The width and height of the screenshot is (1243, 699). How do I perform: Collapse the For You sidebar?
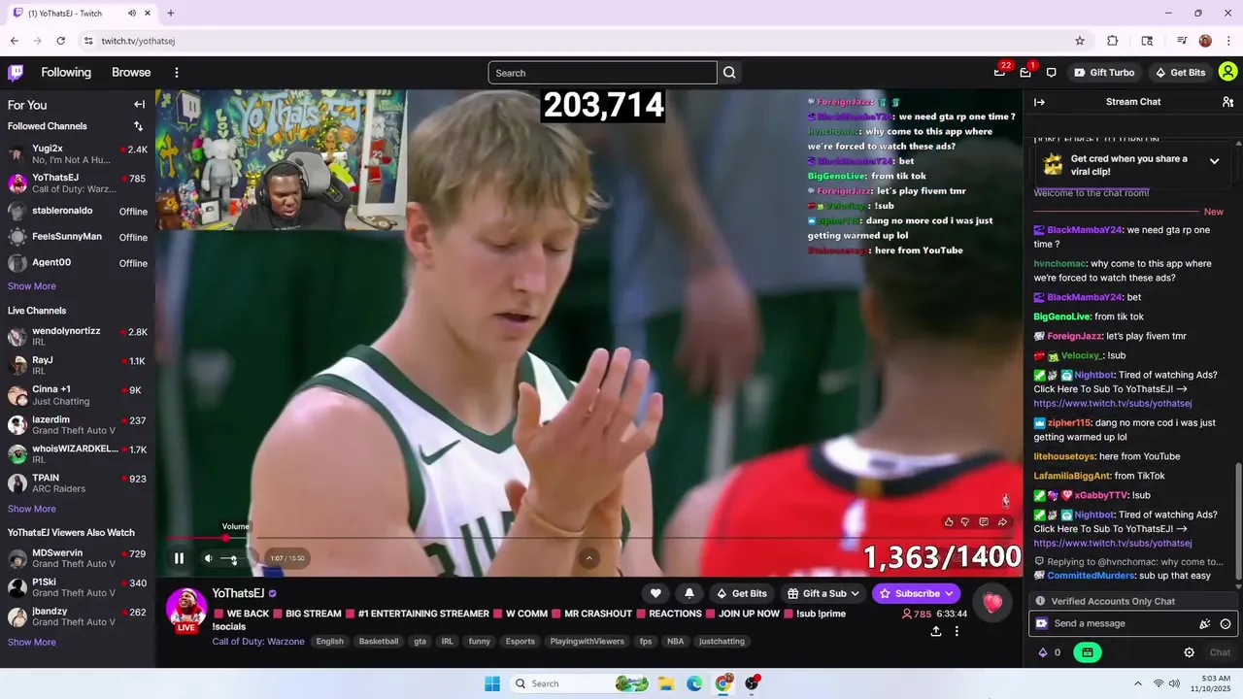coord(139,105)
